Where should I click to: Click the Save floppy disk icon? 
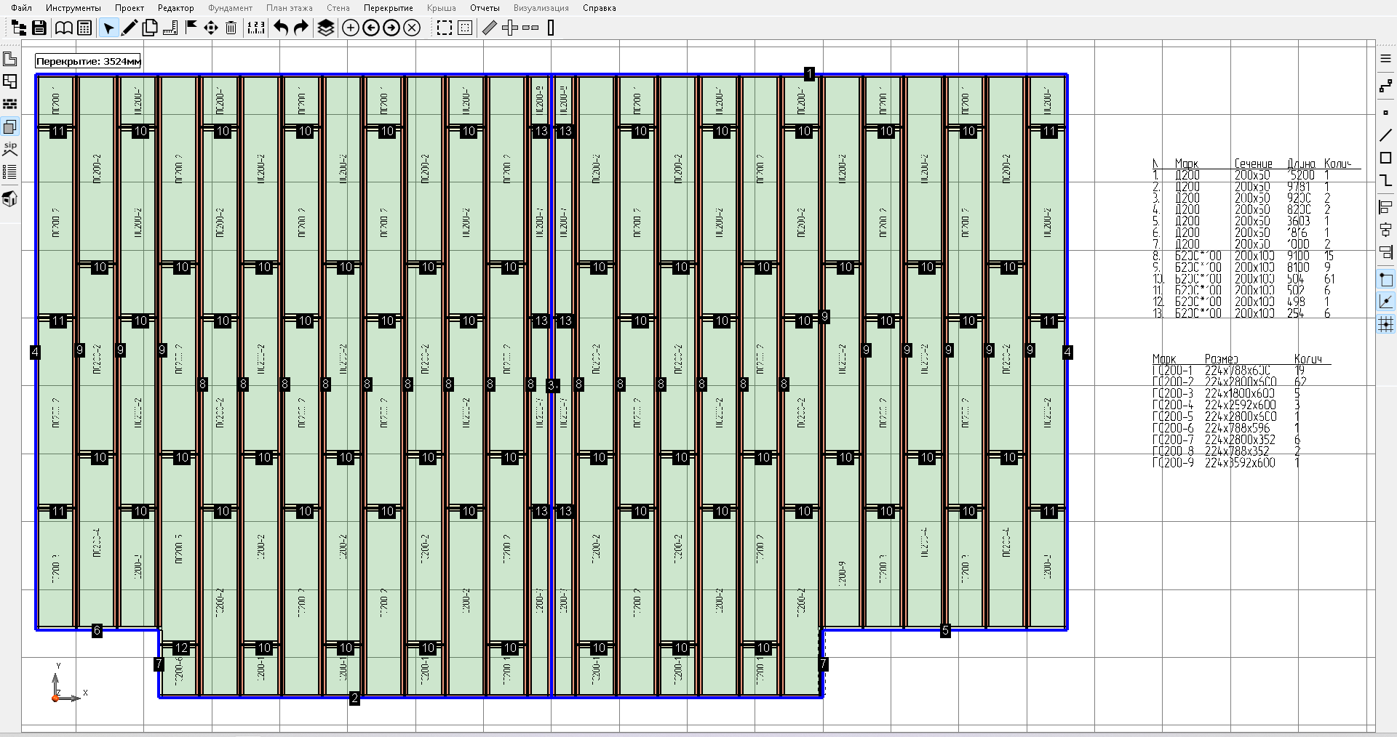click(x=39, y=28)
